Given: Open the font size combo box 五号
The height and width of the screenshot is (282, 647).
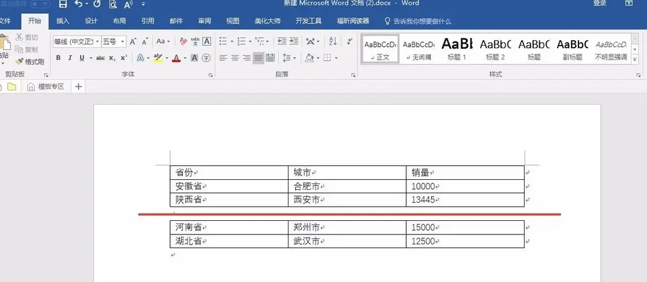Looking at the screenshot, I should coord(114,42).
